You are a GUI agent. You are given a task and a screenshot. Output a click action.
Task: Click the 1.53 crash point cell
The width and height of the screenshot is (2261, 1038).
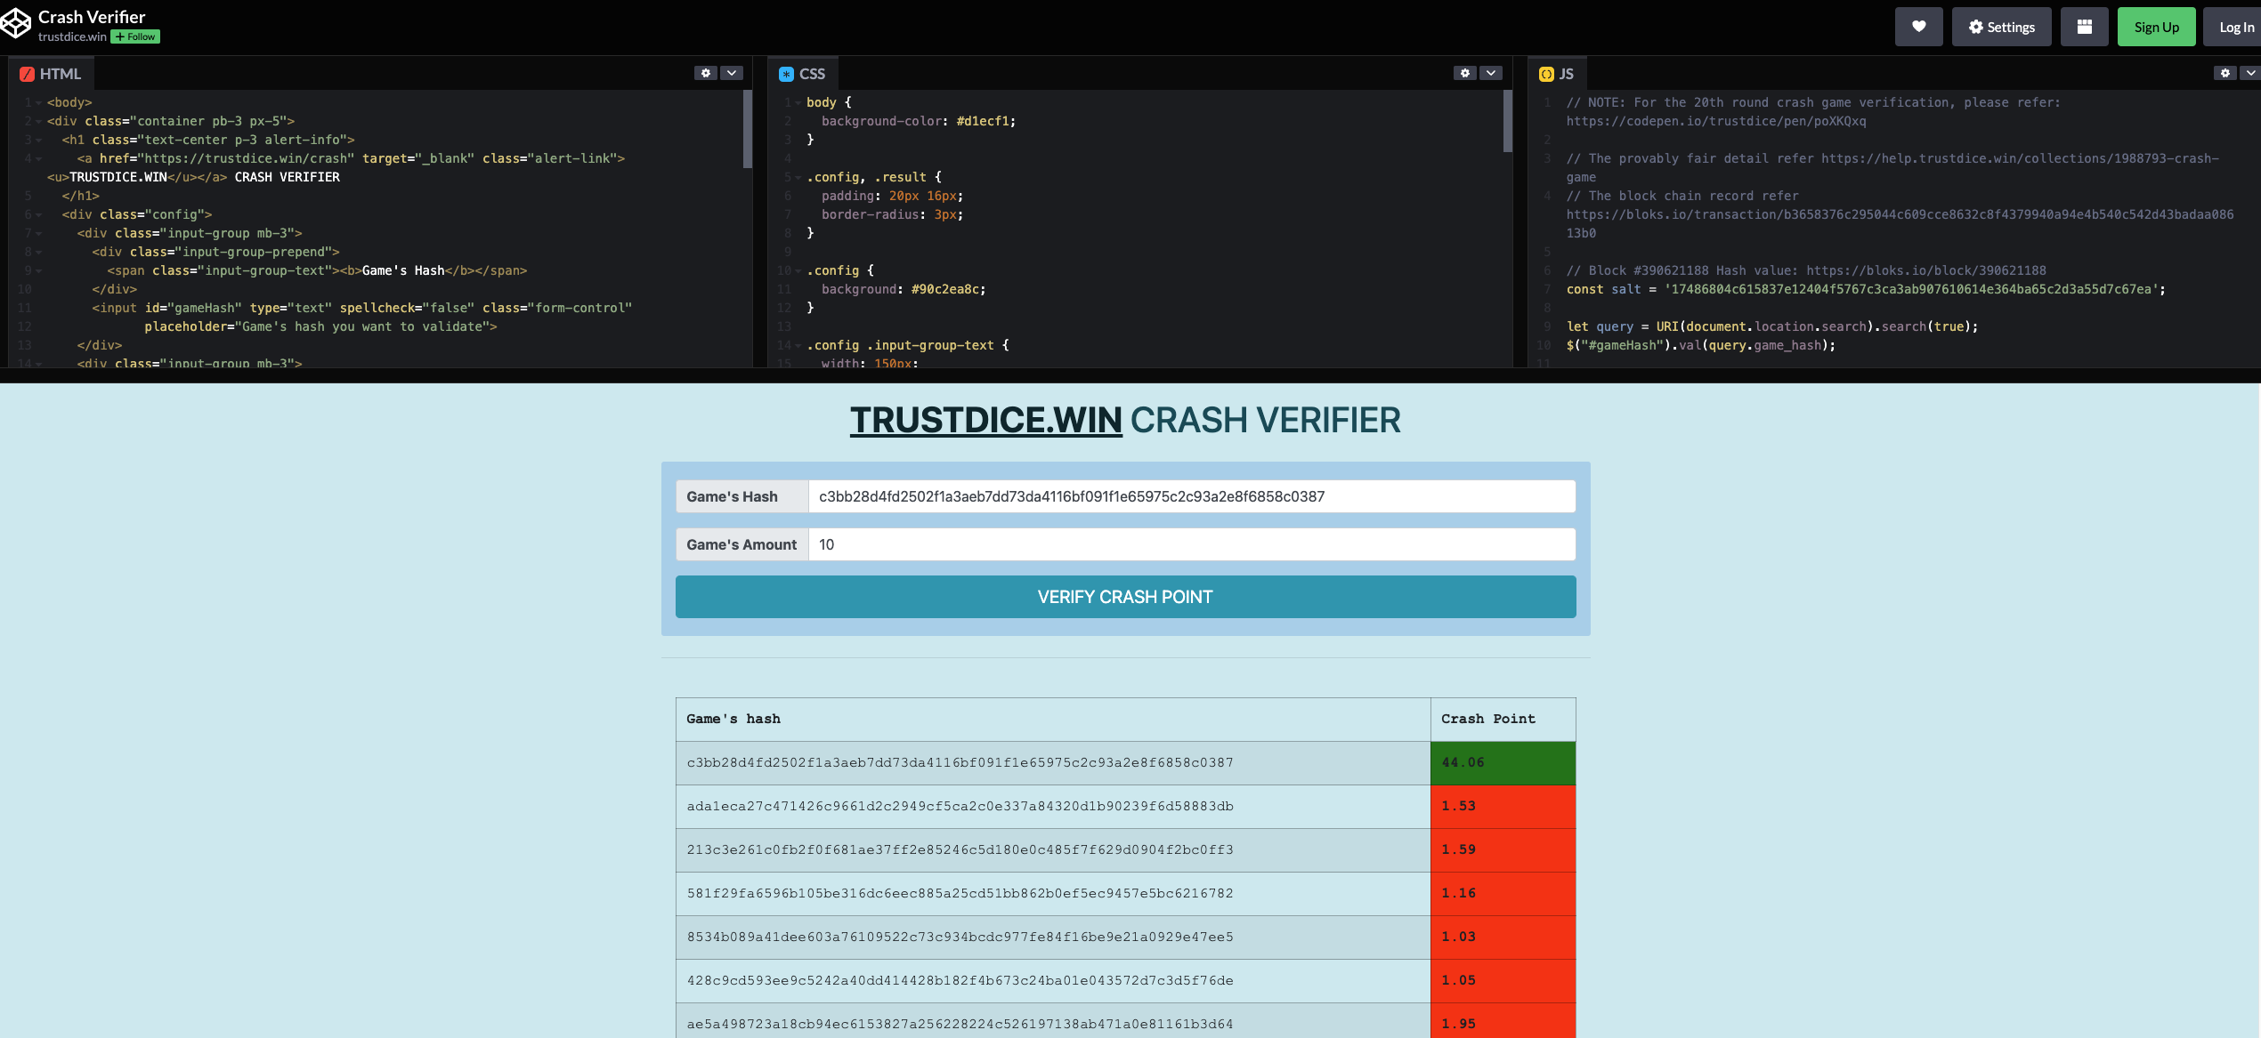coord(1503,807)
